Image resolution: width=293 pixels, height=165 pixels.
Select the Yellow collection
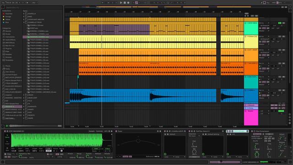8,19
